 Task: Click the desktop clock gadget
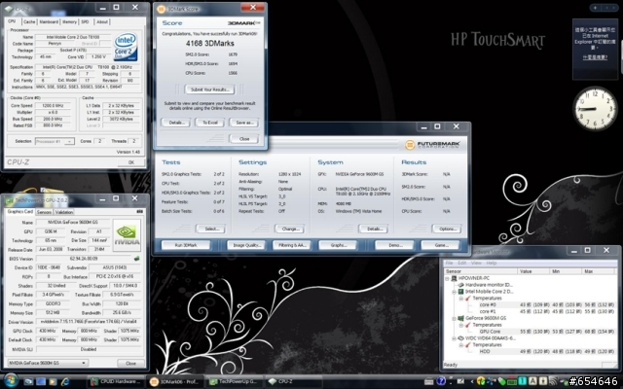595,109
